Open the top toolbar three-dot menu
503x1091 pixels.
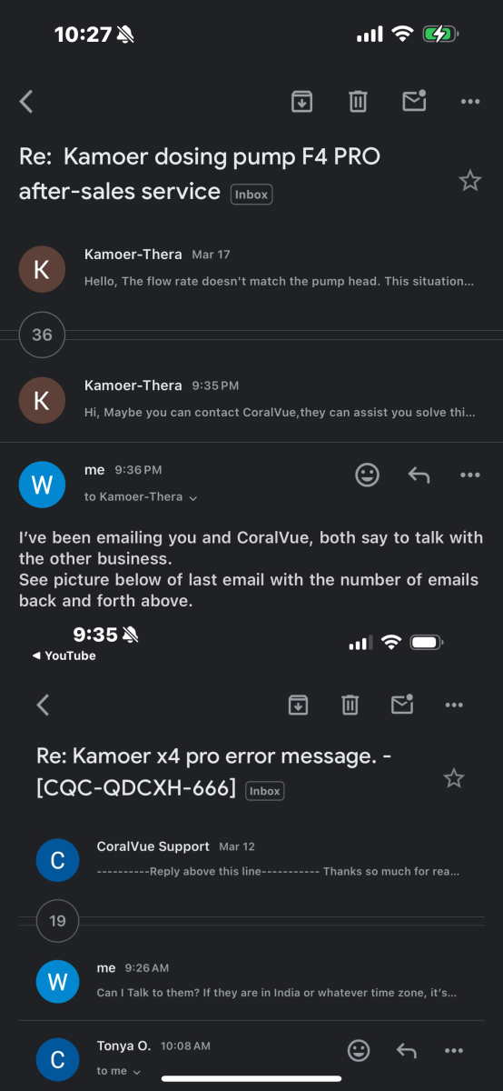point(470,101)
